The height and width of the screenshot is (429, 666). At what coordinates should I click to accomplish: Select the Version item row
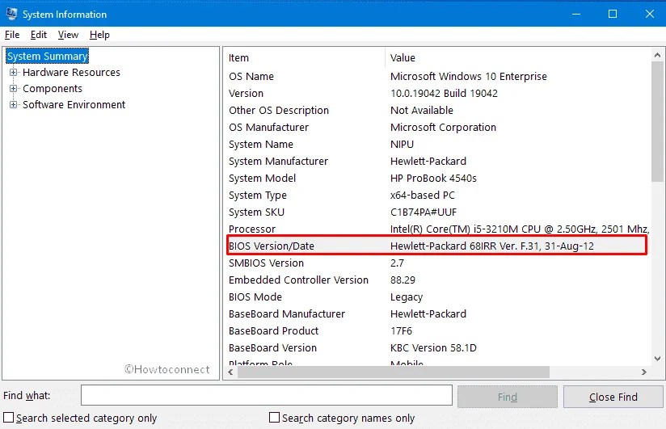[437, 94]
